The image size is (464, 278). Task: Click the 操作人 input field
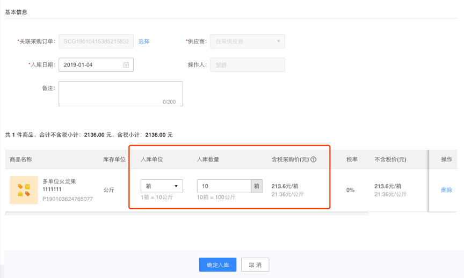coord(247,65)
